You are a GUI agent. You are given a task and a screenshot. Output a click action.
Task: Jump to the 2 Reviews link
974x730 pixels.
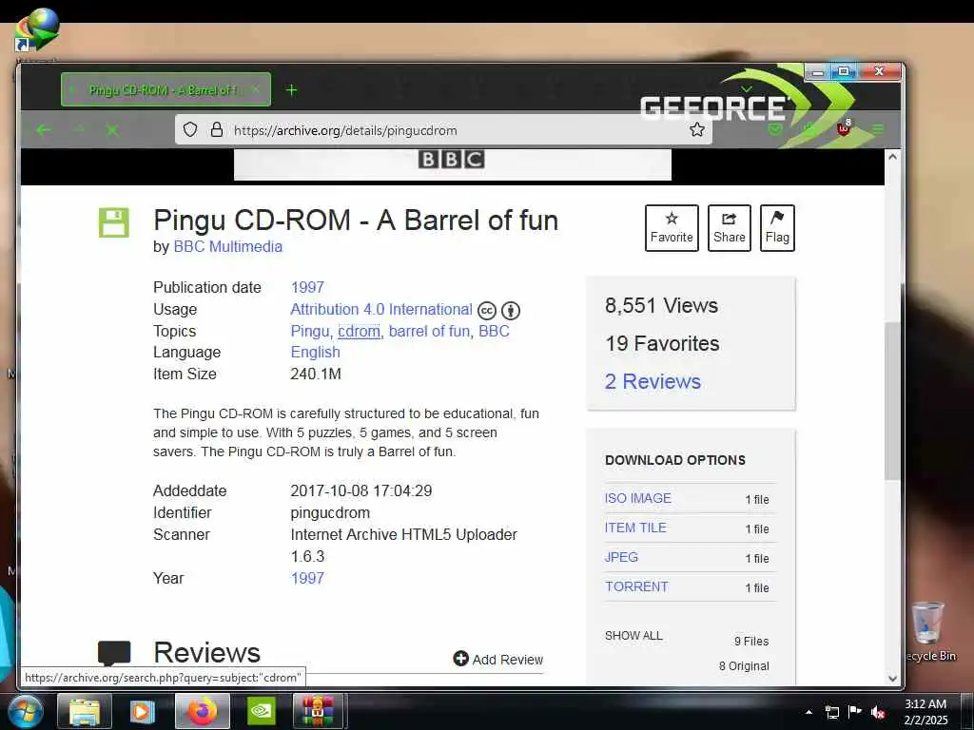[653, 381]
